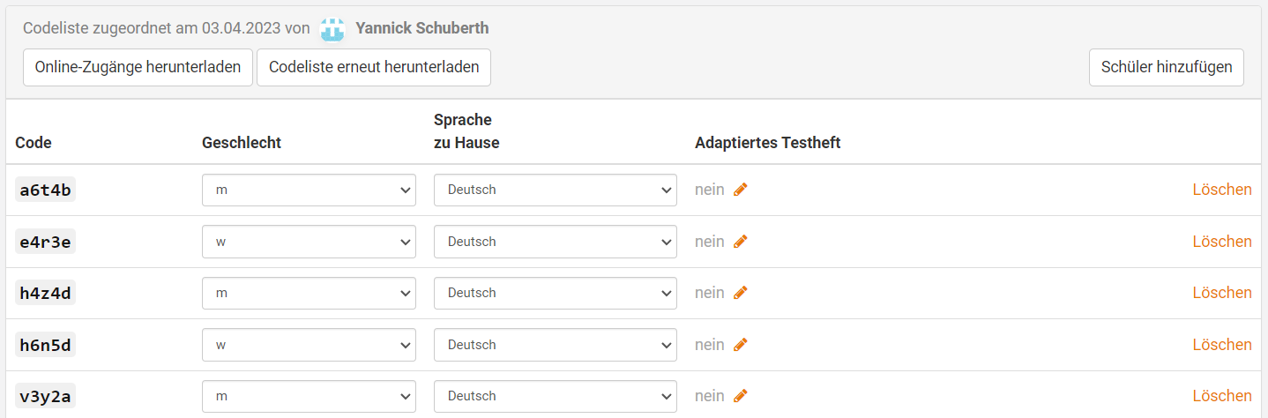This screenshot has width=1268, height=418.
Task: Edit adapted test booklet for code a6t4b
Action: (x=741, y=190)
